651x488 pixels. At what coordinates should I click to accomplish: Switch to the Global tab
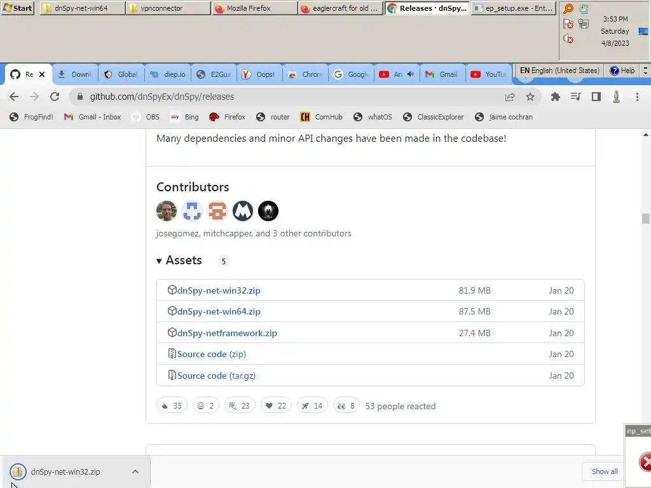coord(121,74)
